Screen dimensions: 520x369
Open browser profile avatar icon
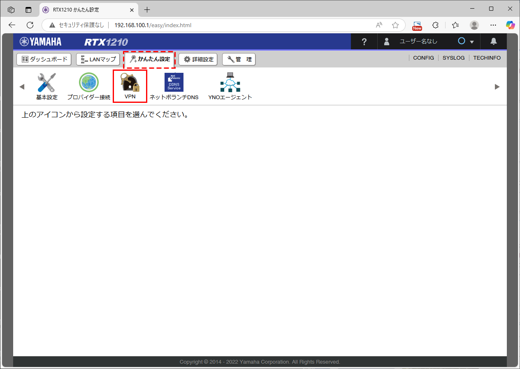click(474, 25)
